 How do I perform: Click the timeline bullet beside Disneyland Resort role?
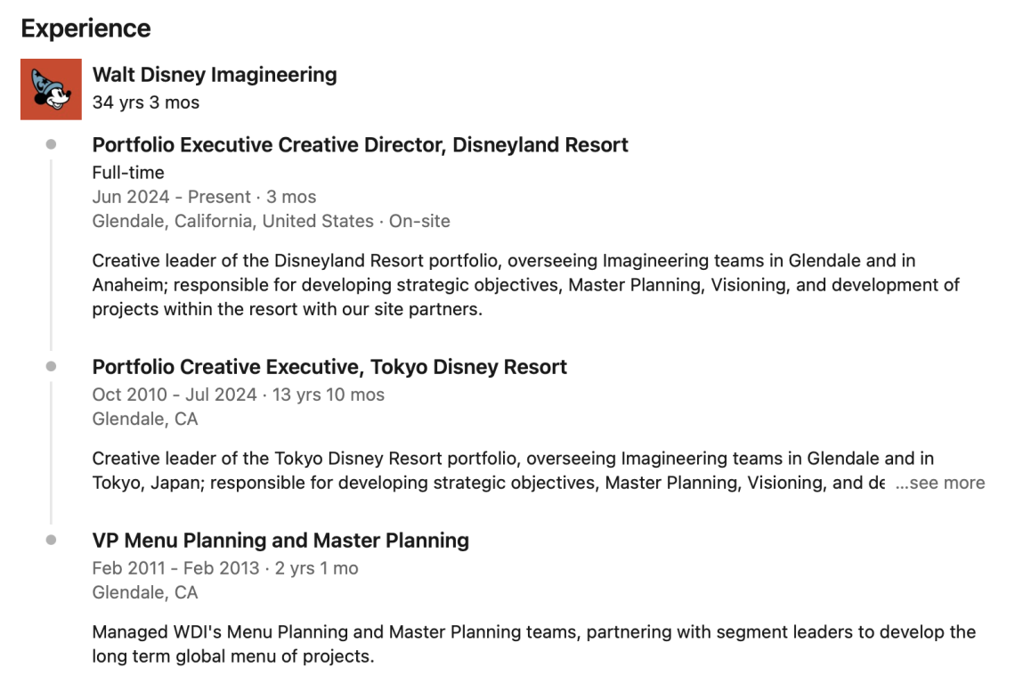(51, 144)
